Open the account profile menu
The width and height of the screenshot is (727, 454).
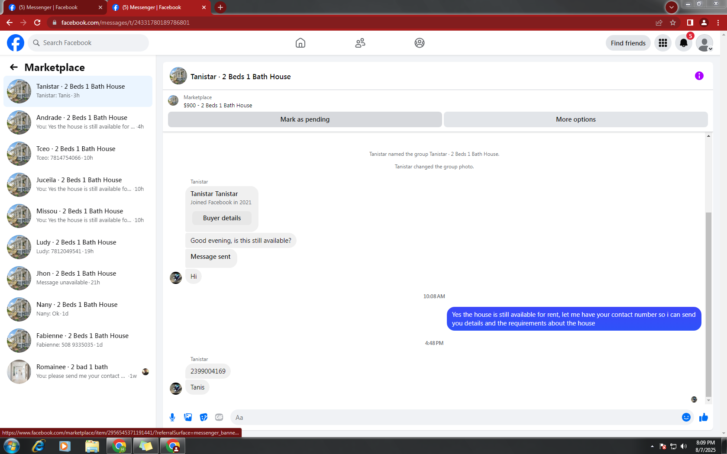click(x=704, y=43)
